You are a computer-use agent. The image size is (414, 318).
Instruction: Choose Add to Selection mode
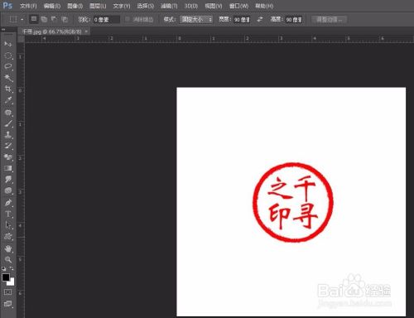point(44,19)
